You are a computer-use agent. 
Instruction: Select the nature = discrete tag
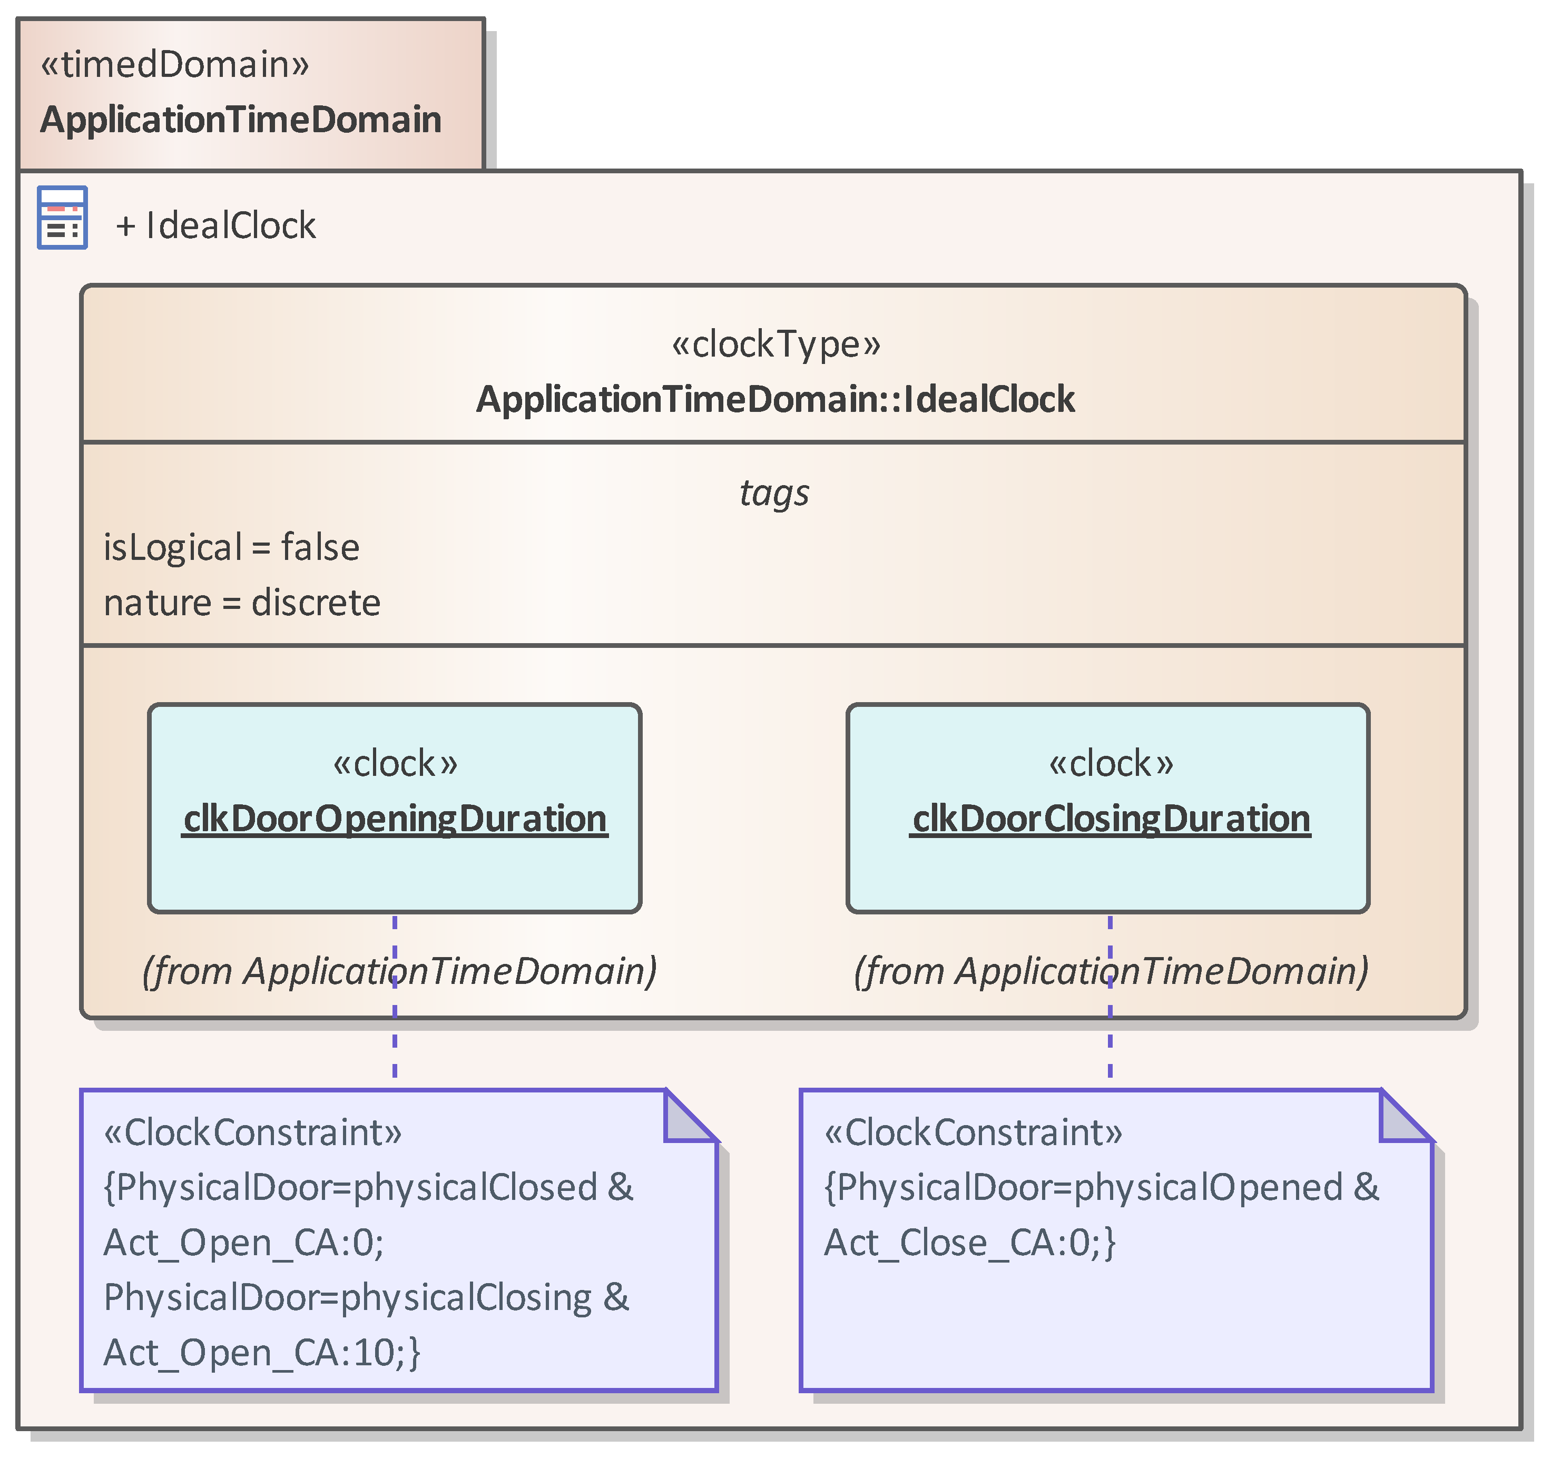(242, 603)
